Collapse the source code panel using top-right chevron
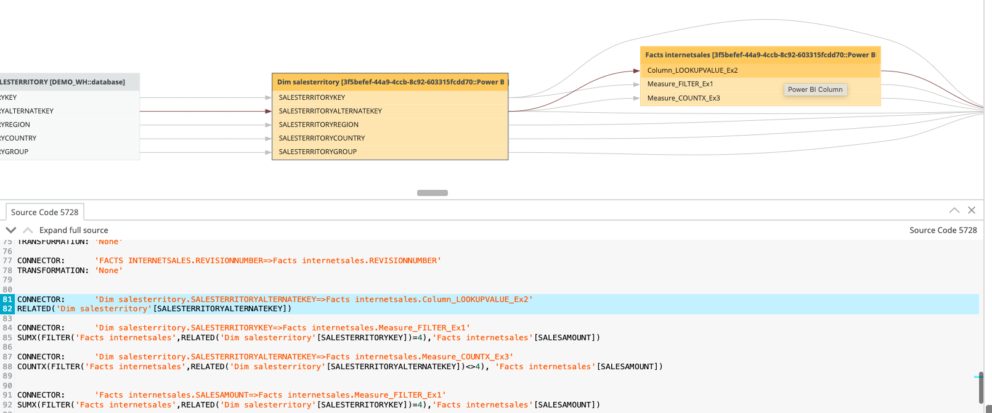This screenshot has width=992, height=413. 954,210
